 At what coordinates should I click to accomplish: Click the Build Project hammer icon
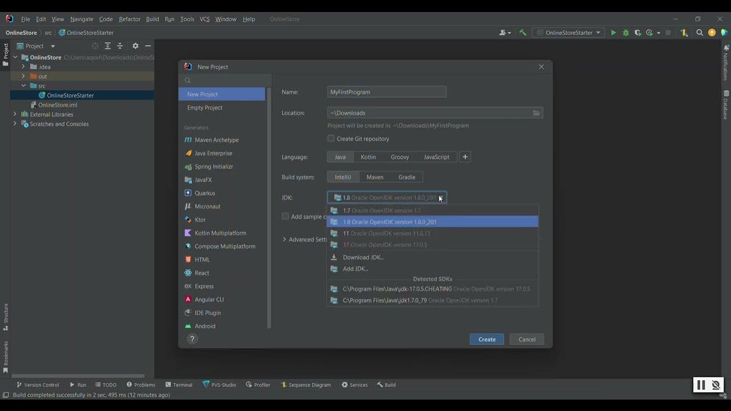(x=523, y=33)
